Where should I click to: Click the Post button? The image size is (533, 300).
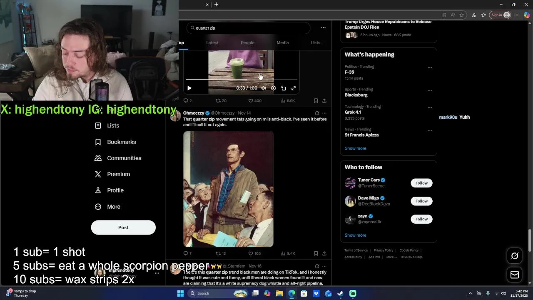(123, 227)
